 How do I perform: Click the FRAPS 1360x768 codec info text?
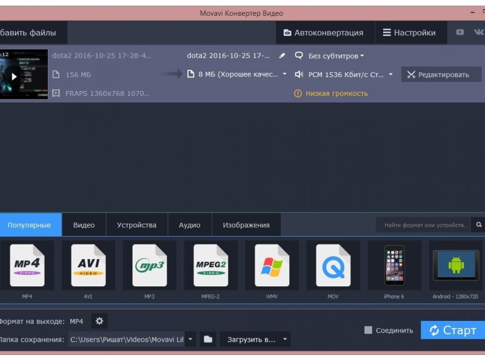tap(107, 93)
